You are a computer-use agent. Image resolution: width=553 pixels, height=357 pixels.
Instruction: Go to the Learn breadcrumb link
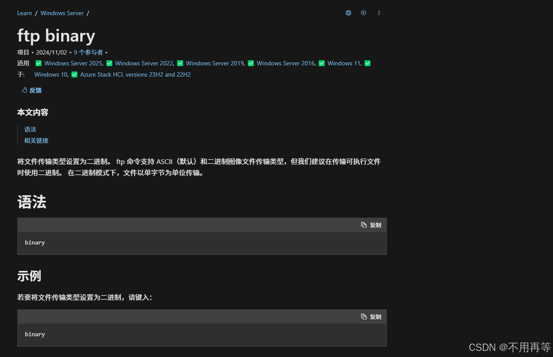pos(24,13)
